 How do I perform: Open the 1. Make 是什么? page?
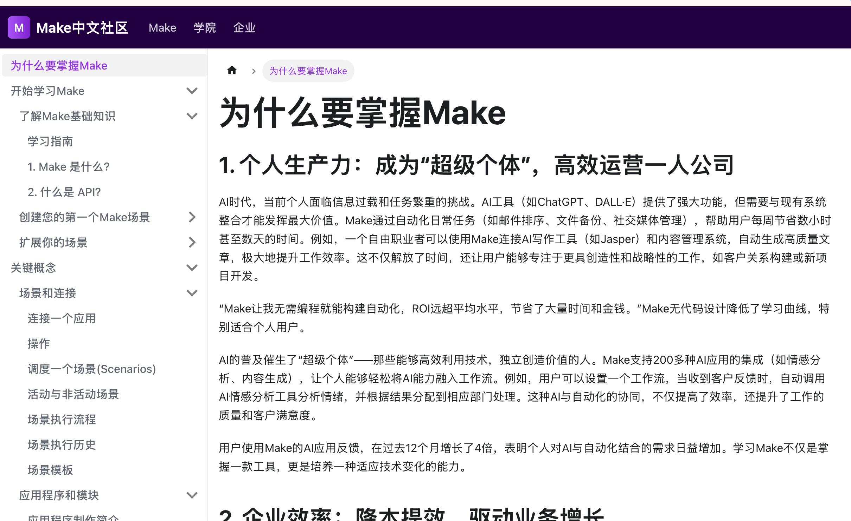pyautogui.click(x=69, y=167)
